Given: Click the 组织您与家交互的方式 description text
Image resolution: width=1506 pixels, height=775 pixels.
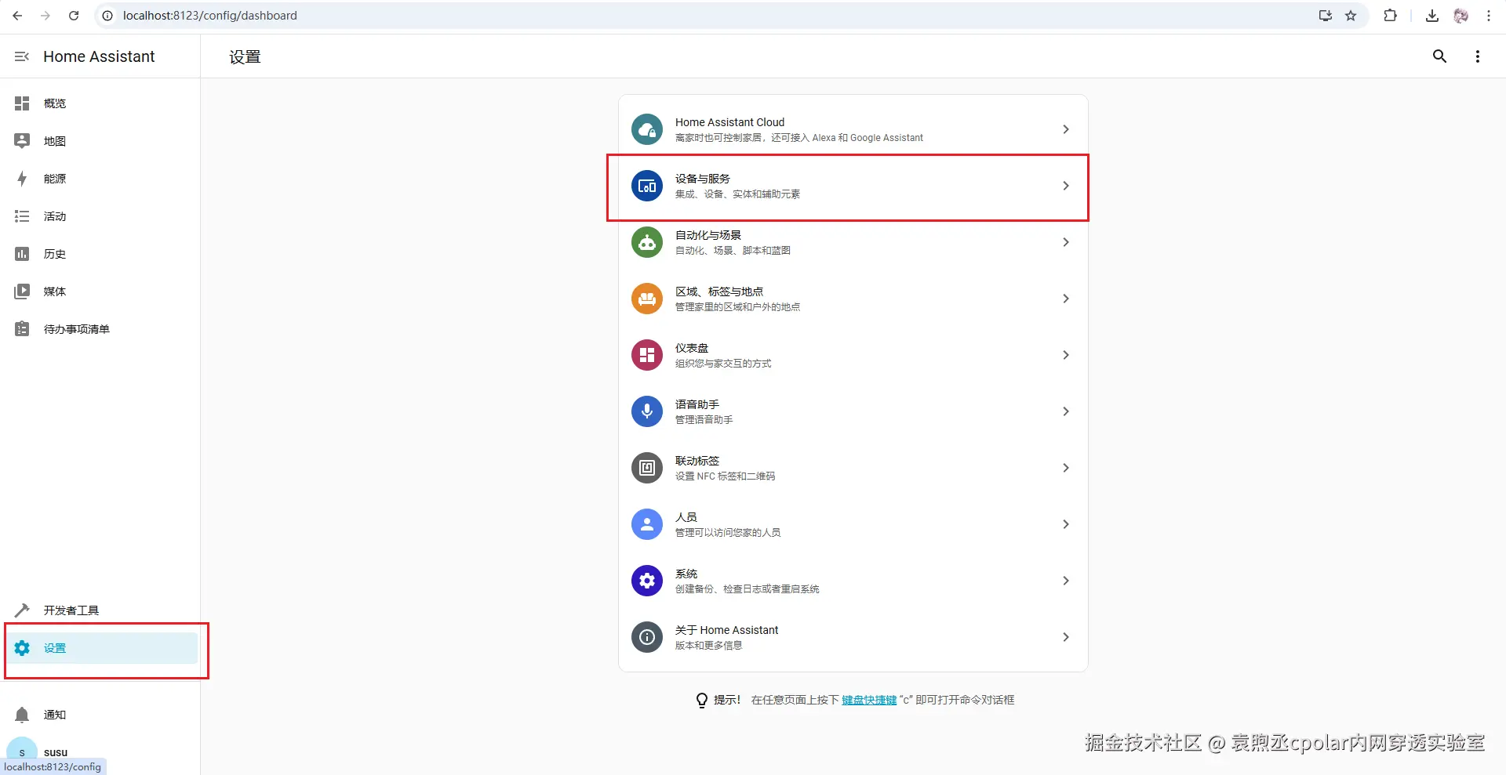Looking at the screenshot, I should (x=723, y=364).
